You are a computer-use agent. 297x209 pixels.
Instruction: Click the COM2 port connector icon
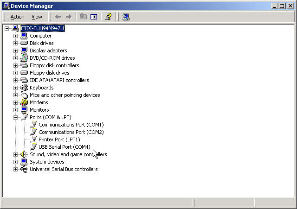coord(33,132)
